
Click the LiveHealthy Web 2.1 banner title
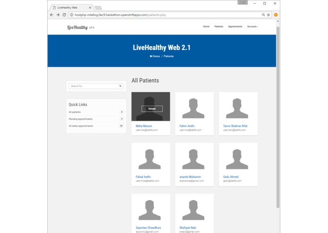162,48
